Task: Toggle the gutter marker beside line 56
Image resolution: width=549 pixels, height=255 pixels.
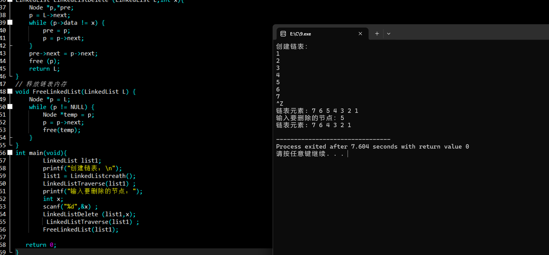Action: pos(10,153)
